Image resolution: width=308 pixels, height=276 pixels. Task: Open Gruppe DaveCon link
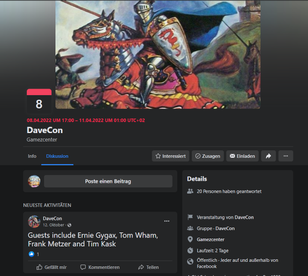tap(216, 228)
